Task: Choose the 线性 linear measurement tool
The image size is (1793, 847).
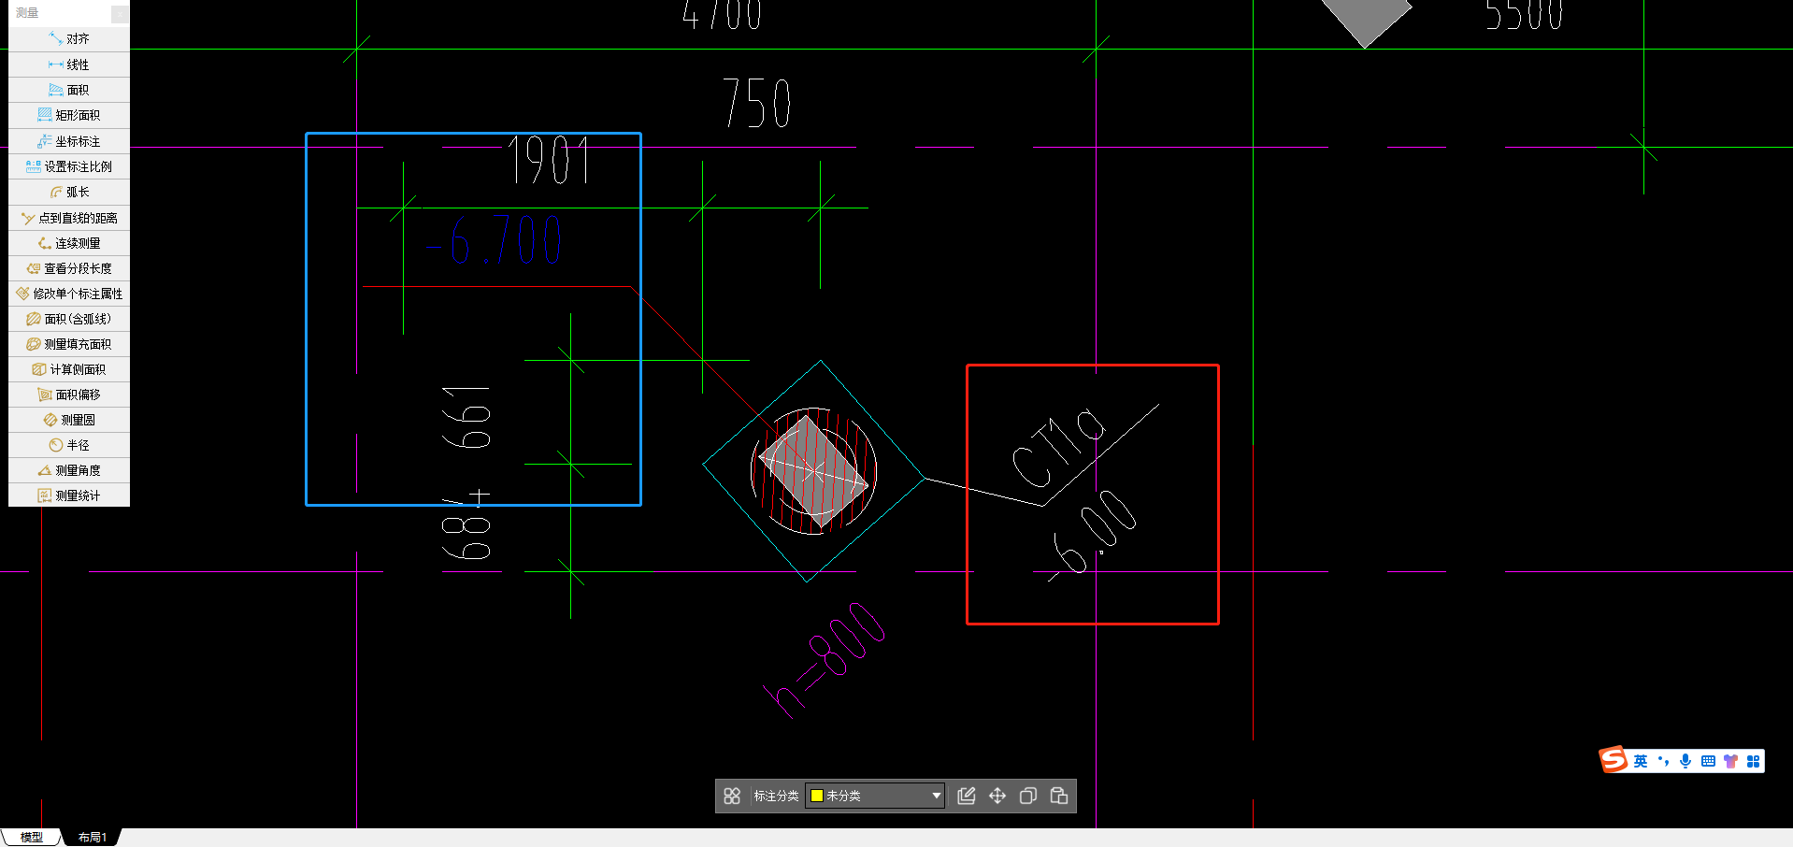Action: (x=69, y=65)
